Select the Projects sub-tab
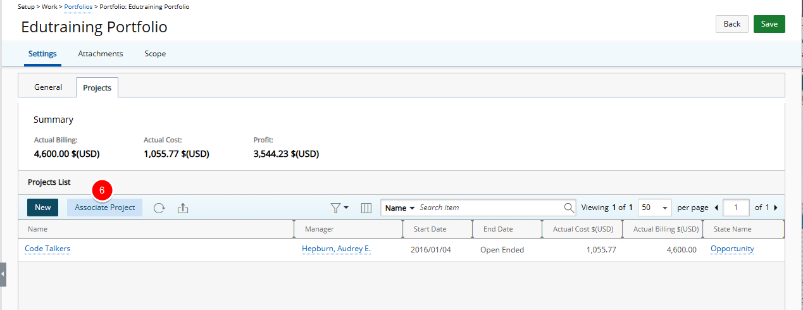The width and height of the screenshot is (803, 310). click(x=97, y=87)
